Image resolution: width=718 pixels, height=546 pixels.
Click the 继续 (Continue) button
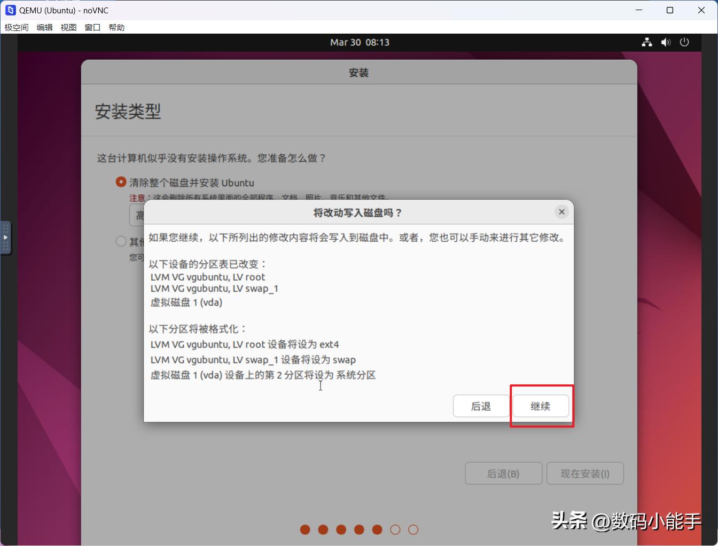tap(541, 406)
